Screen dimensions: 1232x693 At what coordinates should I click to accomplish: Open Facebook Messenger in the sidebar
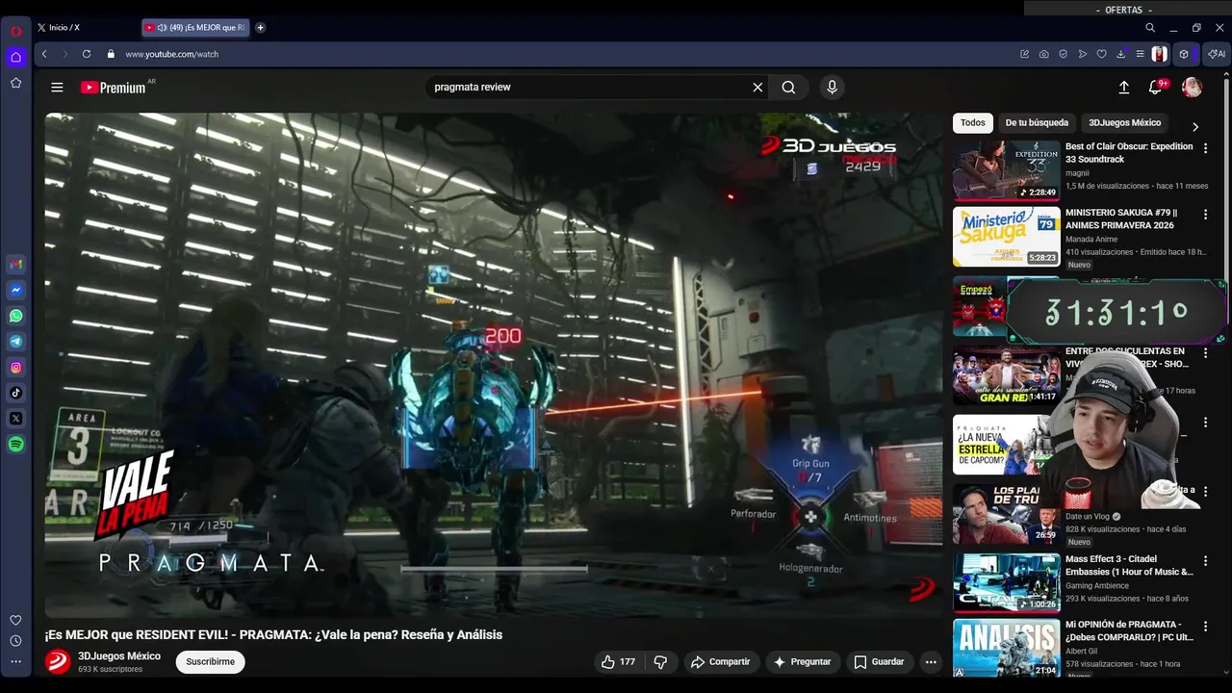[x=15, y=290]
